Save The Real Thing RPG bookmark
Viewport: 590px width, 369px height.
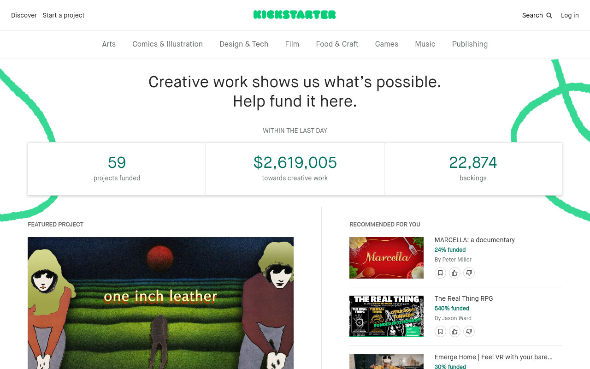pos(440,332)
